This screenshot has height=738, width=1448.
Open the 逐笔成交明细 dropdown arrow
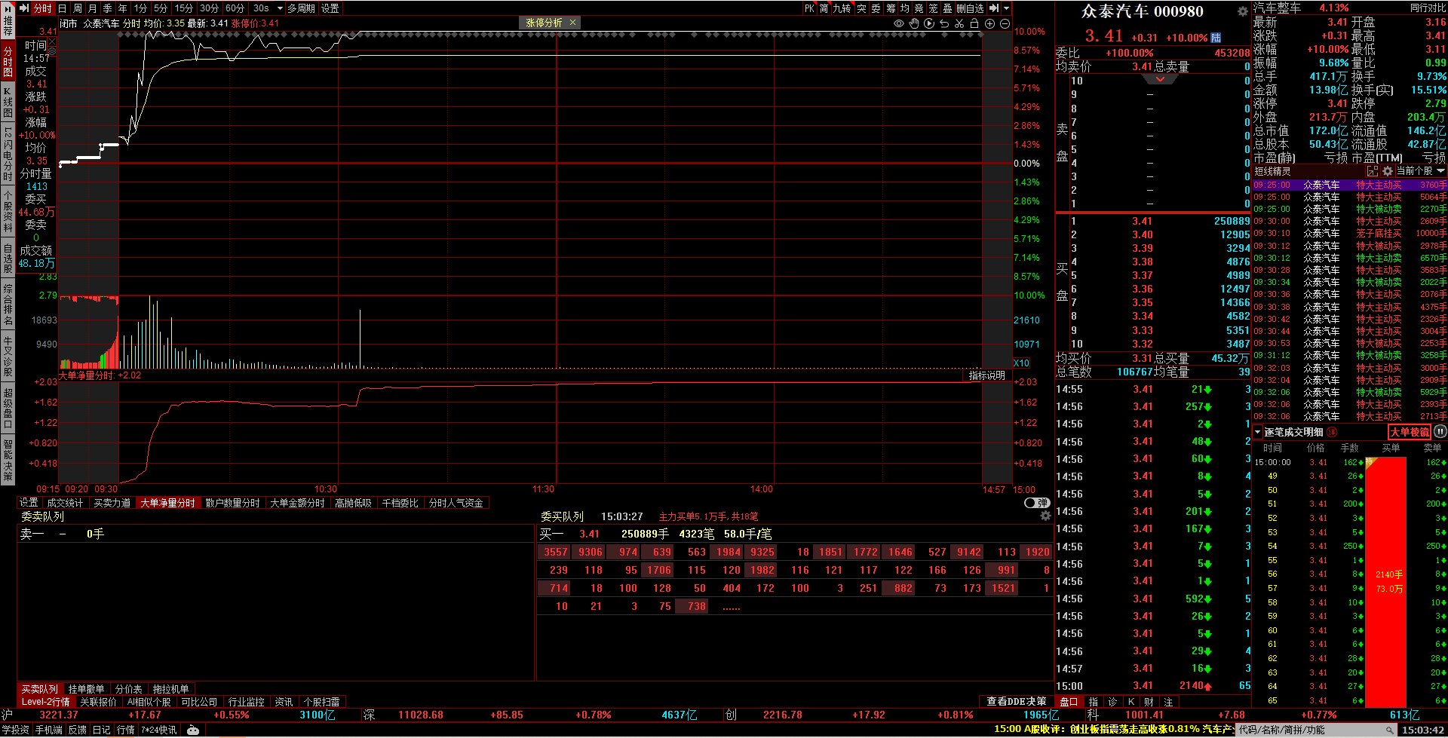(1258, 432)
